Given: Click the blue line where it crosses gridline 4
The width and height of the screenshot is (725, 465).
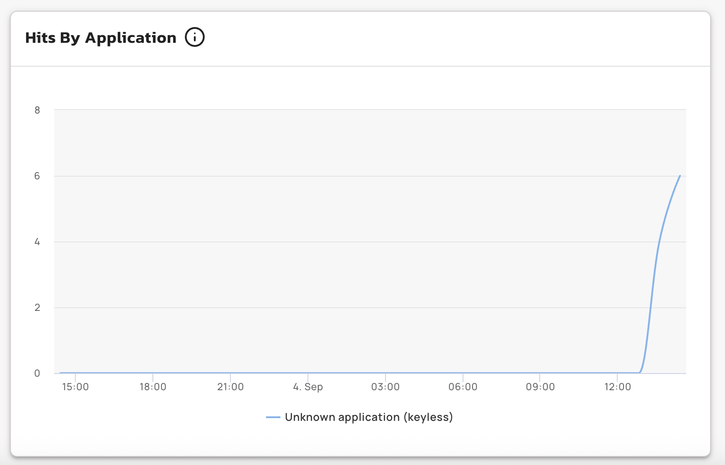Looking at the screenshot, I should [659, 242].
